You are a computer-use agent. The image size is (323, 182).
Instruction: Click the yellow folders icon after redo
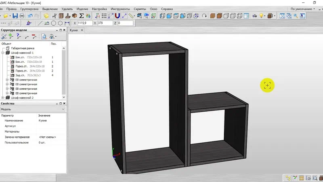point(46,16)
